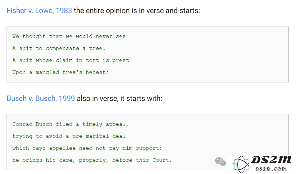Click the line 'A suit whose claim in tort is prest'
The width and height of the screenshot is (296, 174).
point(71,60)
